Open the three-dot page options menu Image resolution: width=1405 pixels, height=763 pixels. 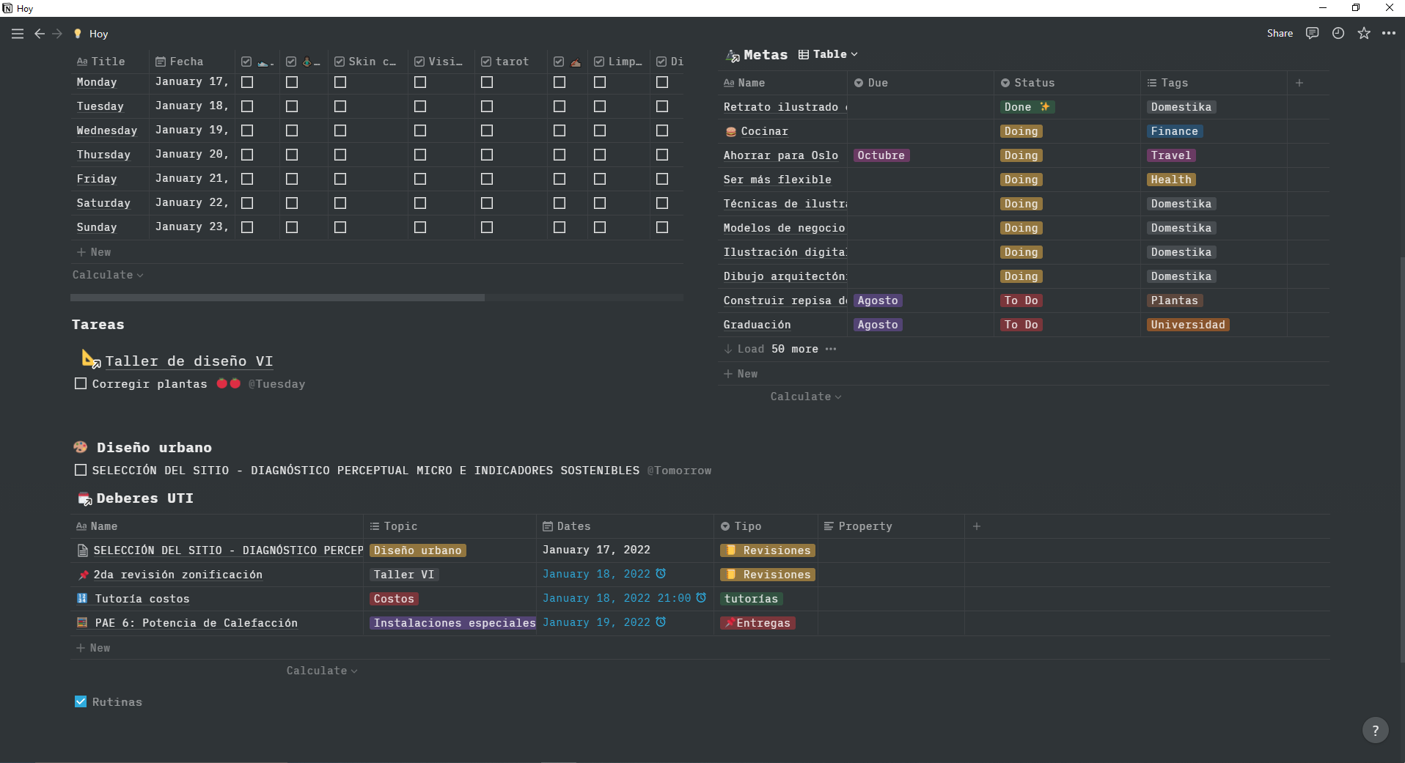click(x=1389, y=33)
